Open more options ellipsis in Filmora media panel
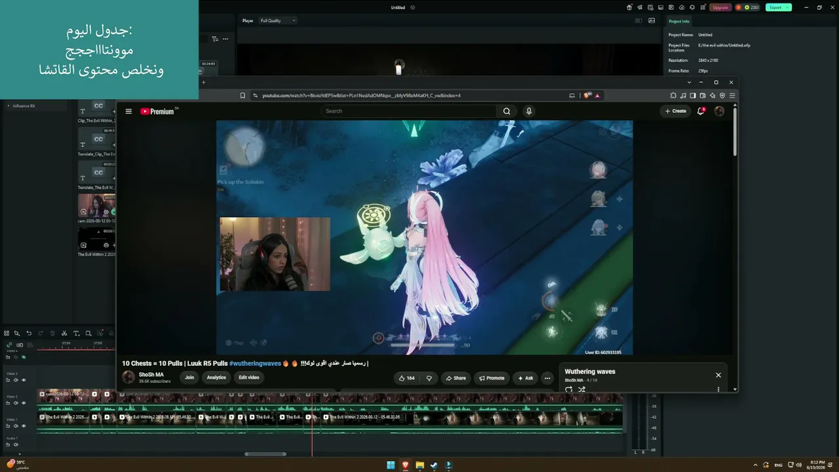The height and width of the screenshot is (472, 839). 225,39
